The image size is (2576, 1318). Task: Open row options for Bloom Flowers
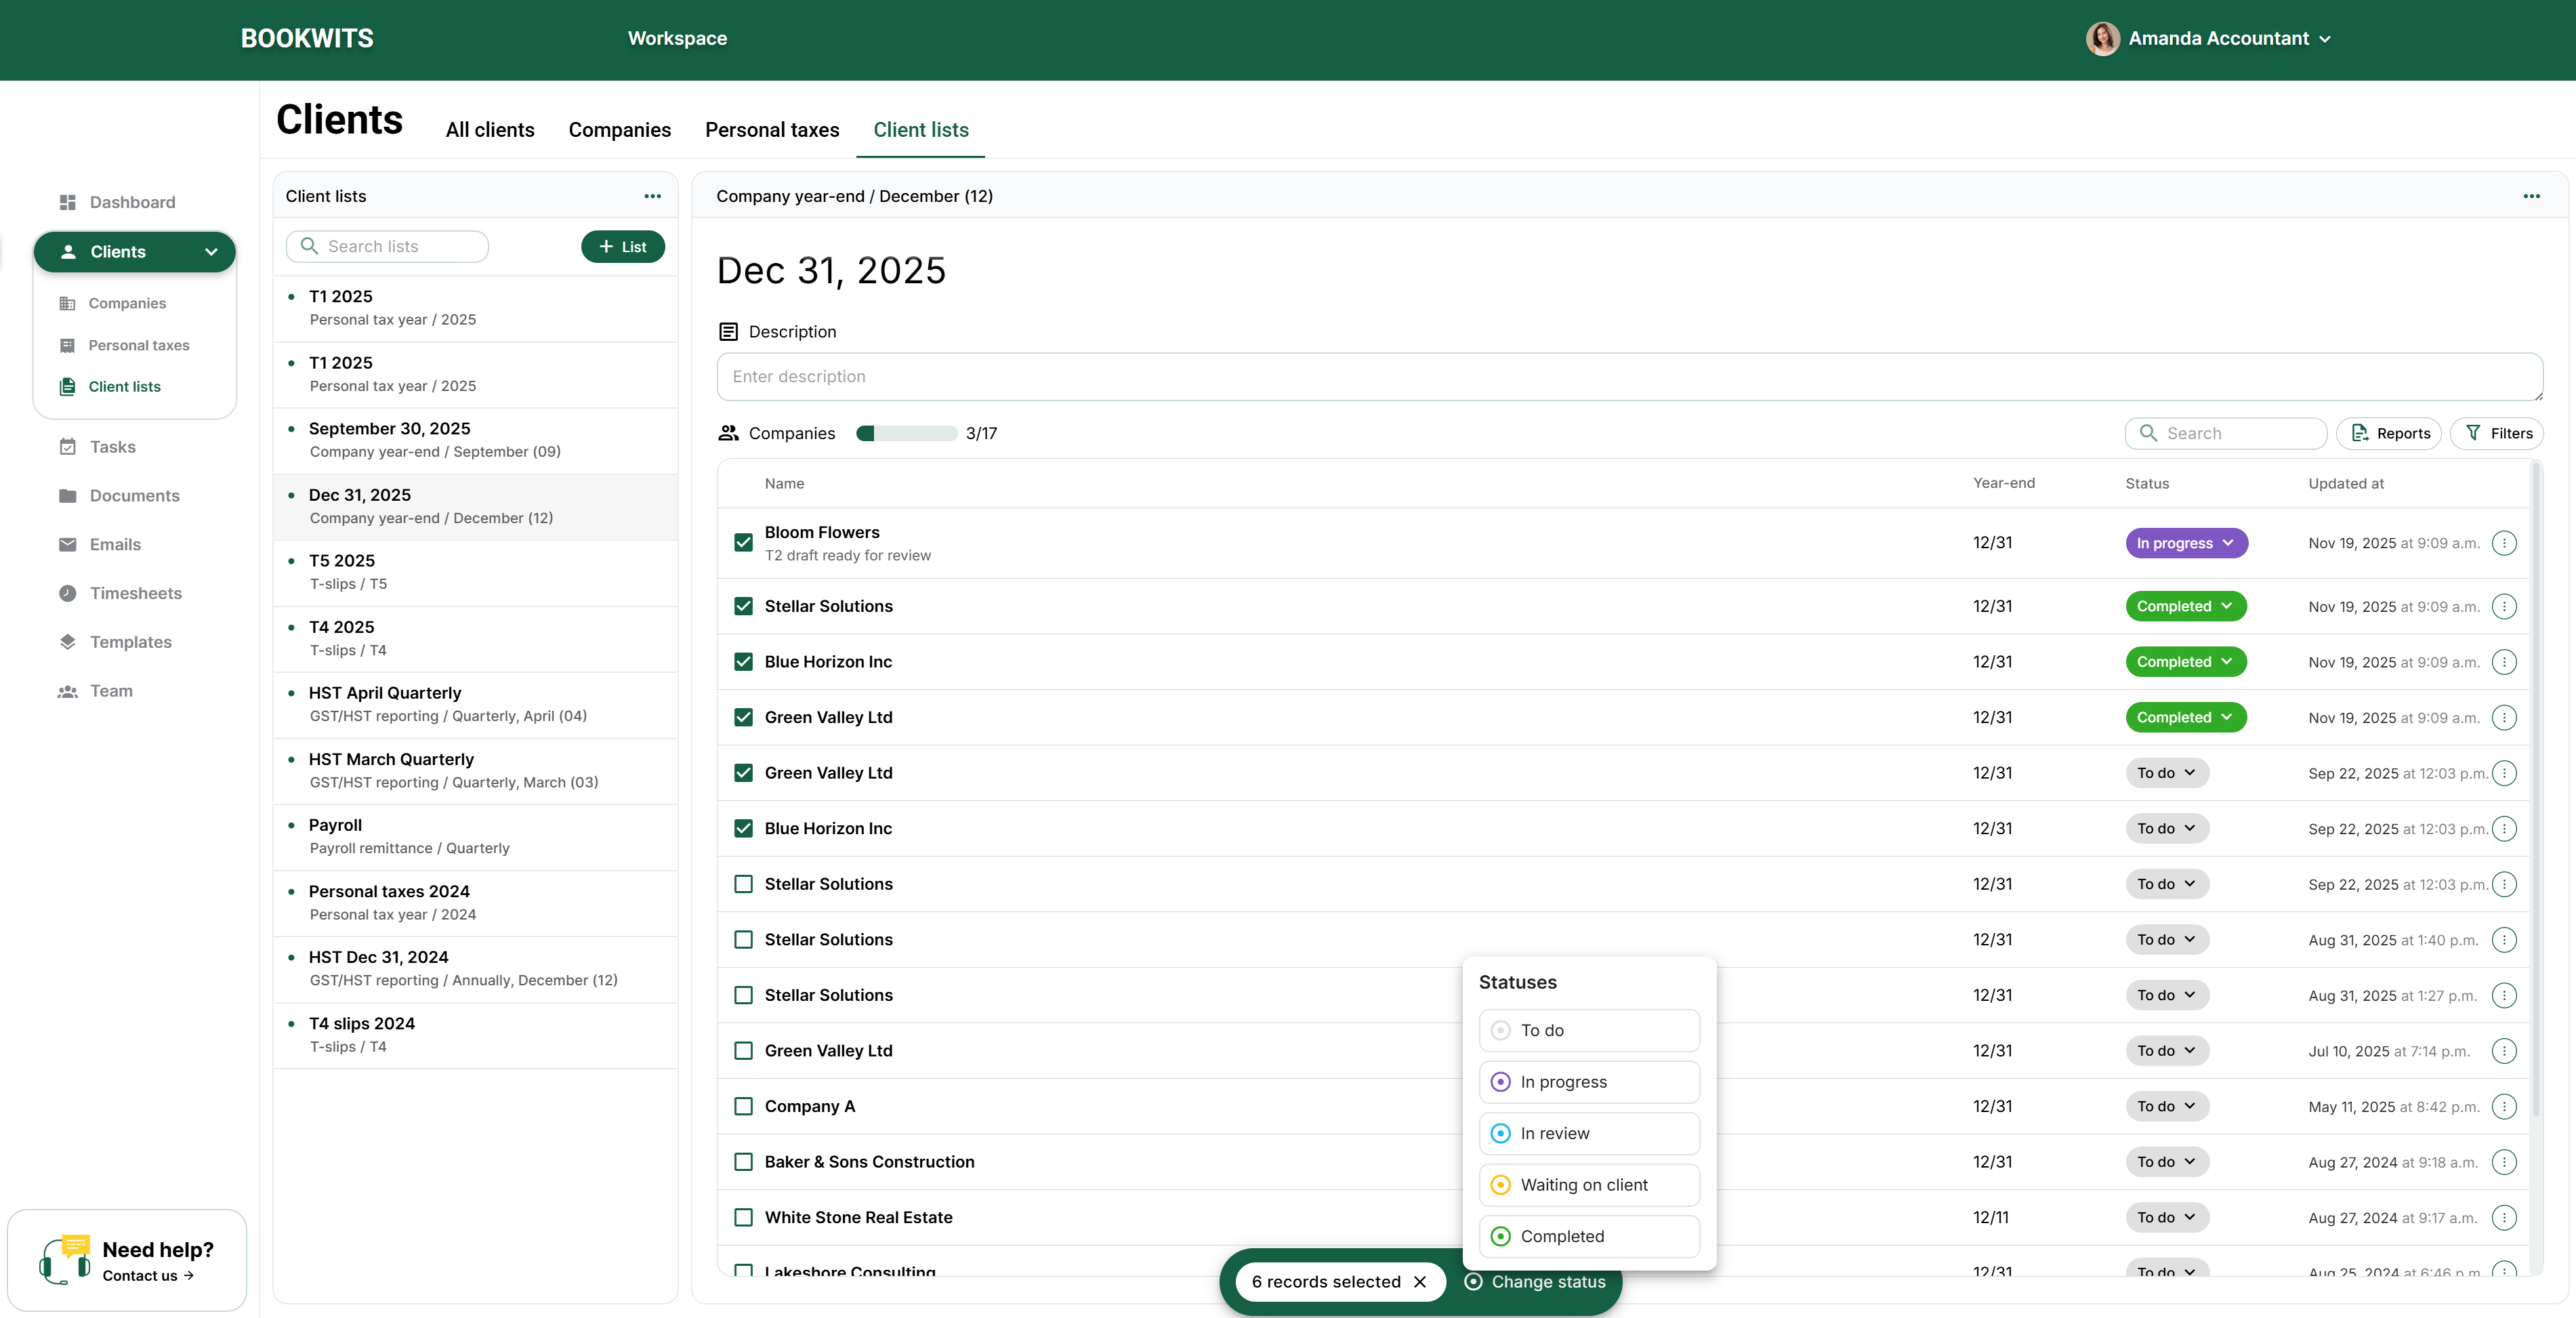click(2503, 543)
